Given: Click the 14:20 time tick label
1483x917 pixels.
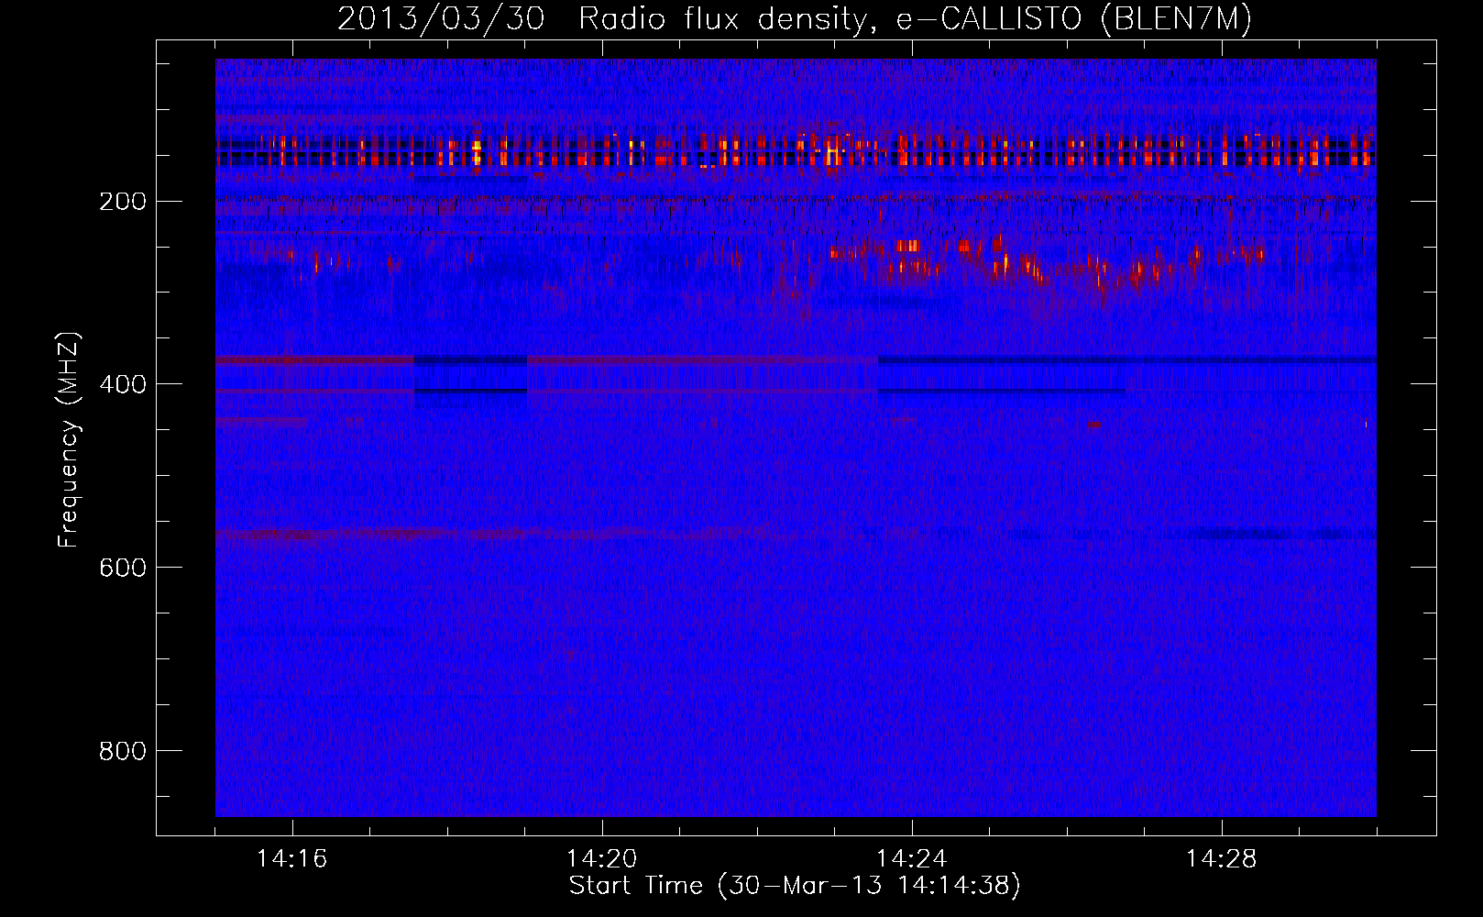Looking at the screenshot, I should pyautogui.click(x=602, y=859).
